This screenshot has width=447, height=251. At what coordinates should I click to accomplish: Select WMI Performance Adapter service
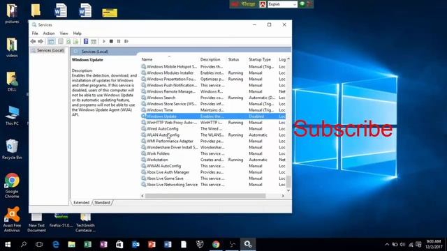click(213, 141)
